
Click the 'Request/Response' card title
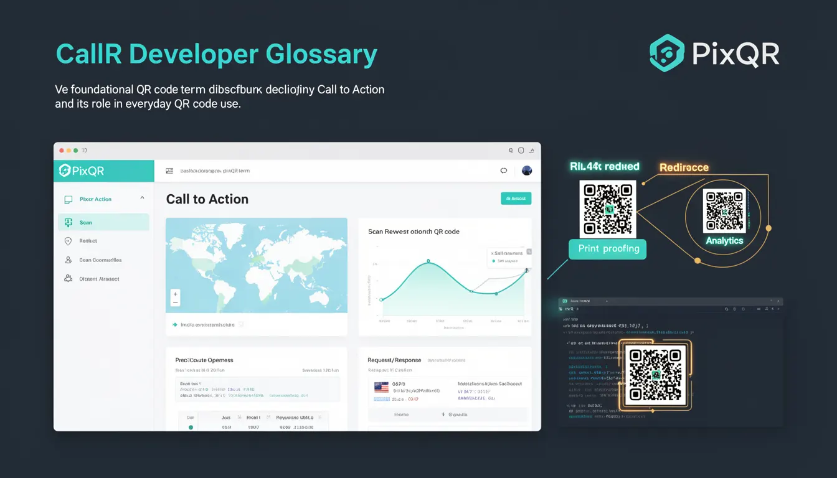394,360
